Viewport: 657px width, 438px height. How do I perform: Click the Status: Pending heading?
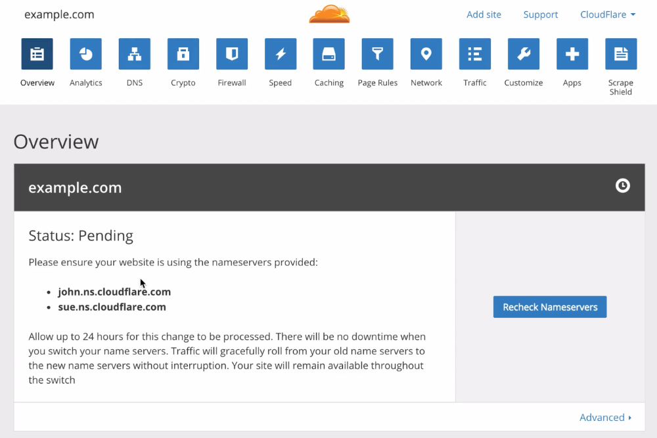tap(81, 236)
